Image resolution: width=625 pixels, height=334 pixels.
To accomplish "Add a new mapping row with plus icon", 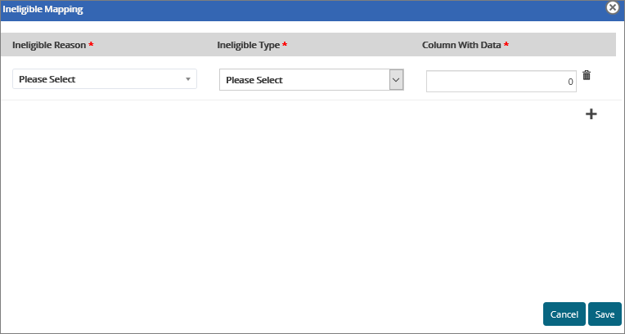I will pos(591,114).
